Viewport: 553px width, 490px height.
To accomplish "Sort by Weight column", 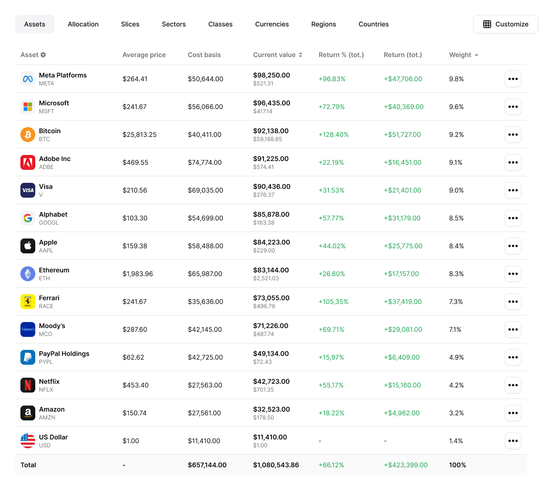I will (464, 55).
